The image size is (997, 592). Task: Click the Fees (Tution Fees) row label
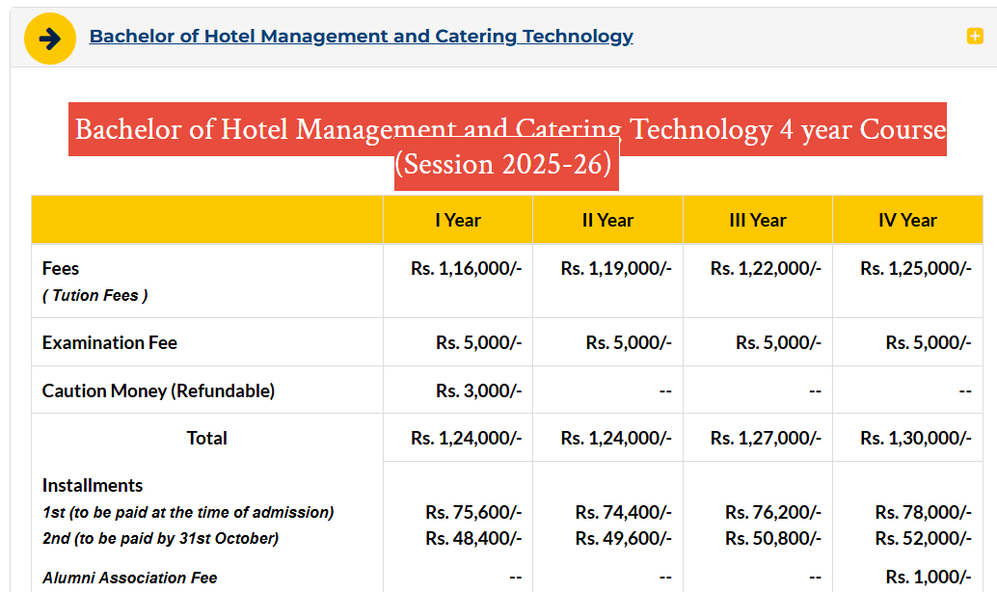[90, 280]
